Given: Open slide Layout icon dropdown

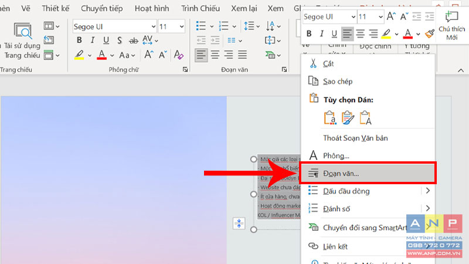Looking at the screenshot, I should [x=52, y=26].
